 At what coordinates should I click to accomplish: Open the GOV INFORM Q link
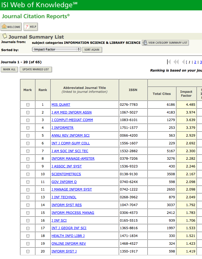[64, 182]
